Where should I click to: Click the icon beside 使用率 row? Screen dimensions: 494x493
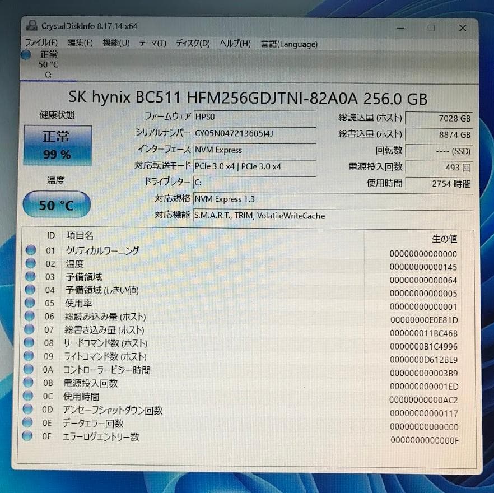[30, 304]
